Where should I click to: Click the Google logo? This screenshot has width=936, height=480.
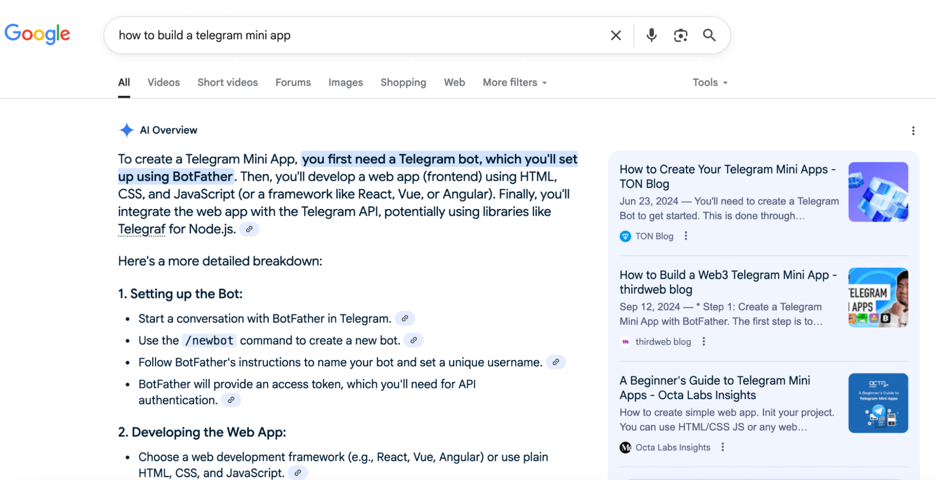[x=37, y=34]
